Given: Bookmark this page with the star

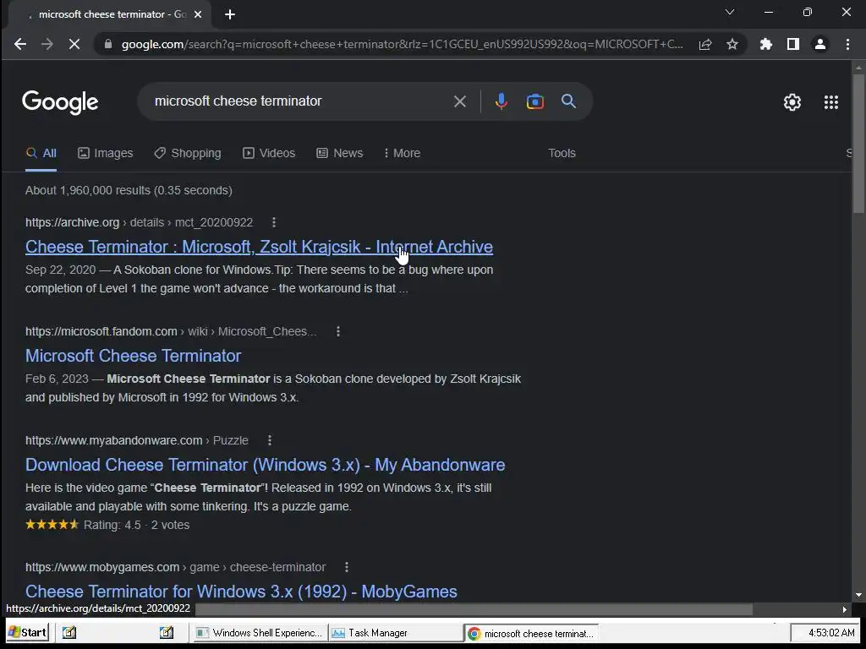Looking at the screenshot, I should click(732, 44).
